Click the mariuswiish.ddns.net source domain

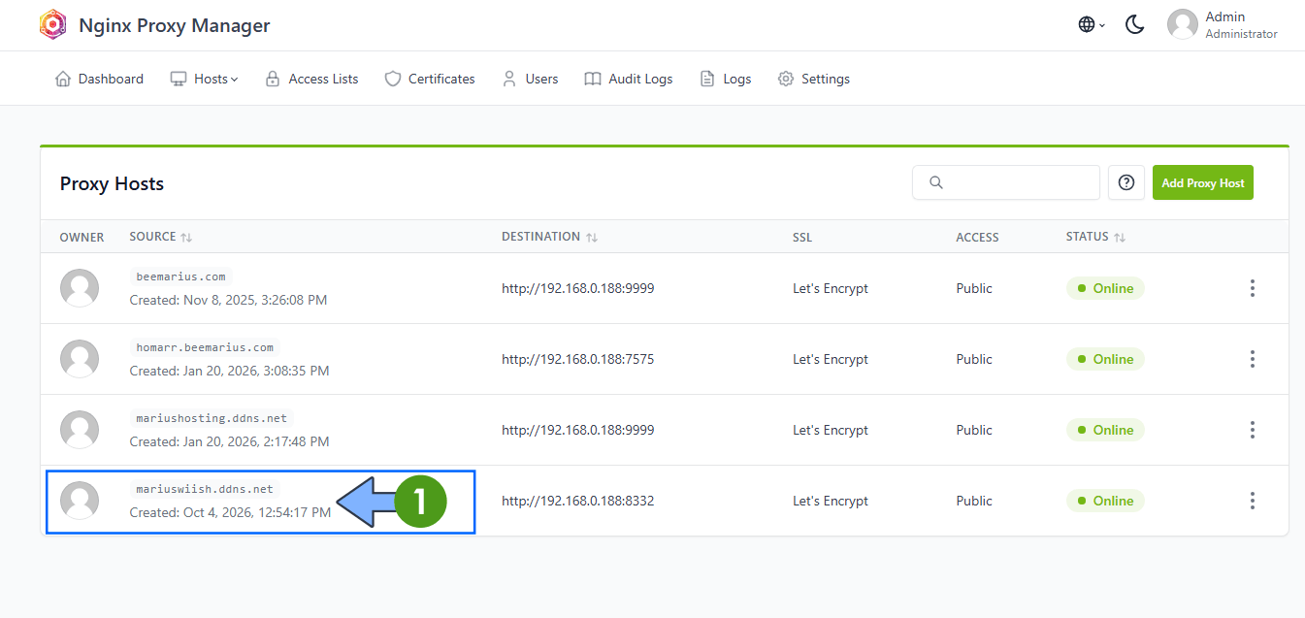click(x=205, y=489)
